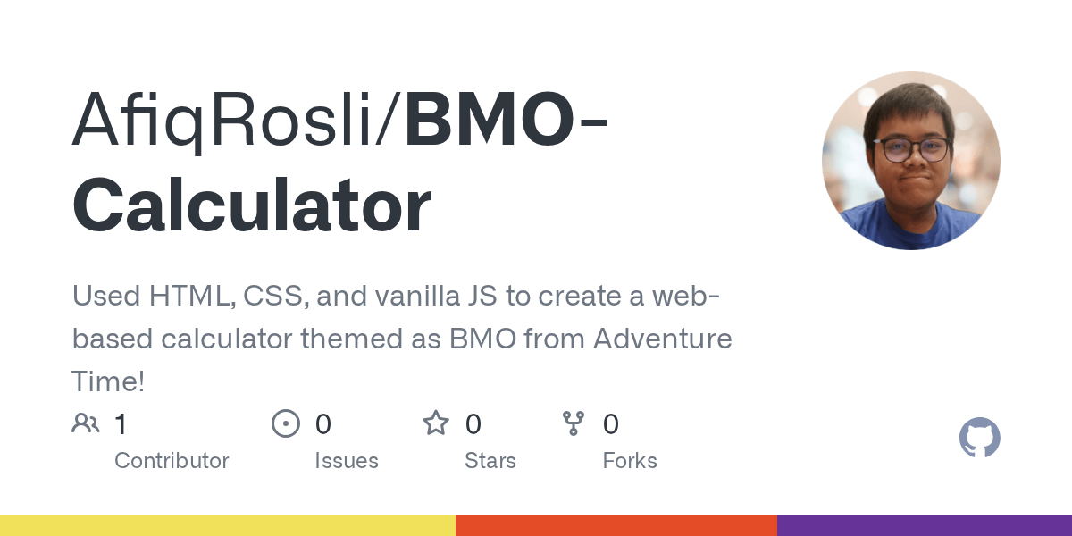Click the contributor count number 1
1072x536 pixels.
point(121,423)
